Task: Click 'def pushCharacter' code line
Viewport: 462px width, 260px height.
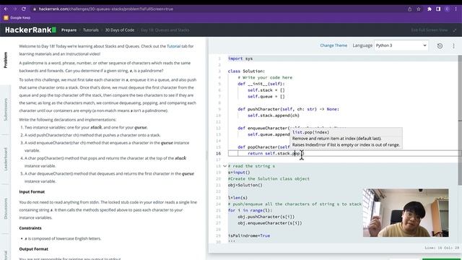Action: [x=288, y=109]
